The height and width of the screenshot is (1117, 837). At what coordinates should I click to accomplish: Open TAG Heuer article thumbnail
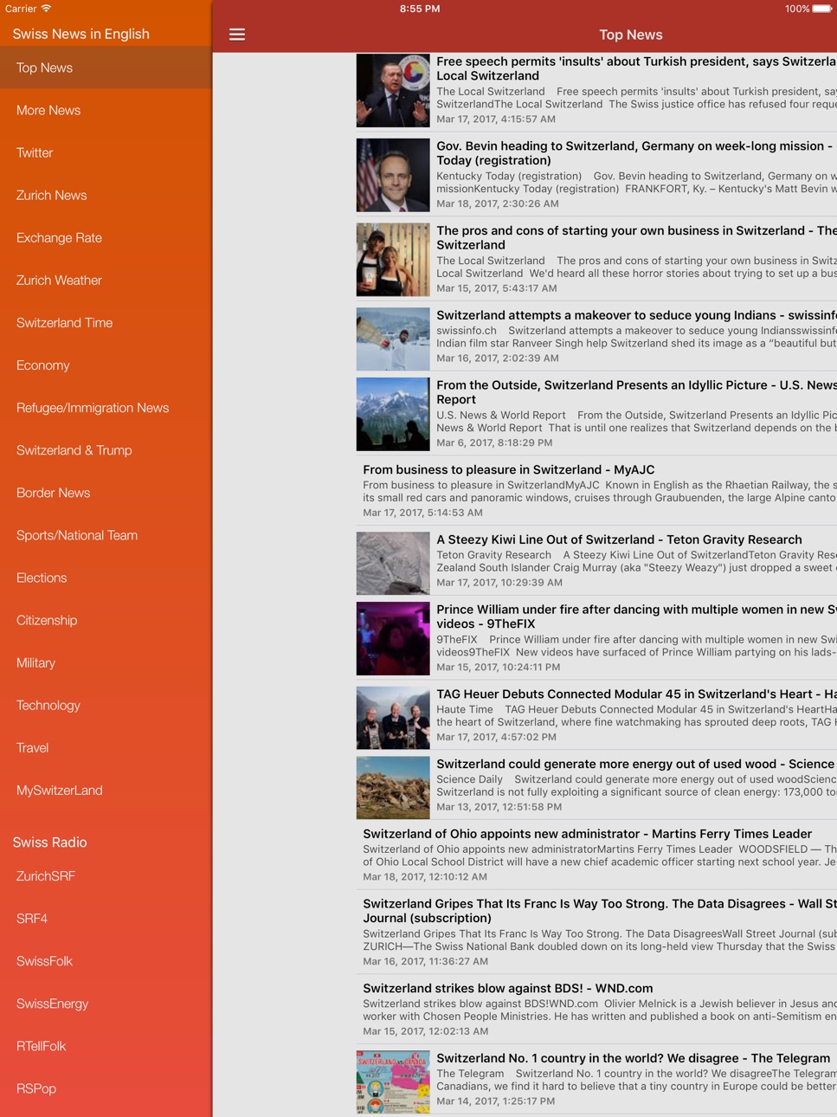pyautogui.click(x=393, y=718)
